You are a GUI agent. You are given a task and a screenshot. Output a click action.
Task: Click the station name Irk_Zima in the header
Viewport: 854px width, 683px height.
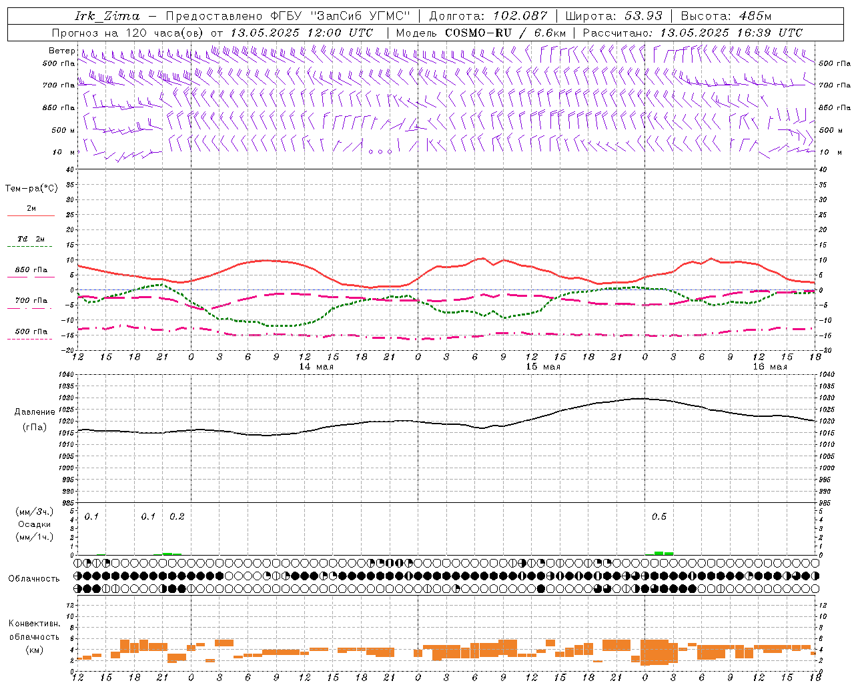[x=107, y=16]
